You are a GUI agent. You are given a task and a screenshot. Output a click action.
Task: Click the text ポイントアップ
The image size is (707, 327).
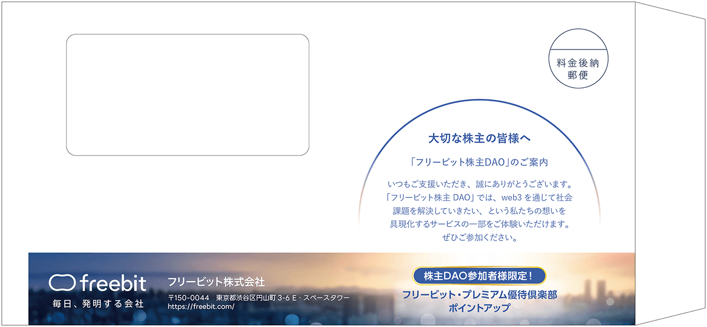click(479, 308)
